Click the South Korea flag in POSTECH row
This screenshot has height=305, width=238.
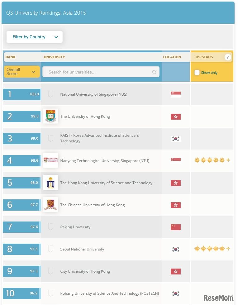pos(176,293)
